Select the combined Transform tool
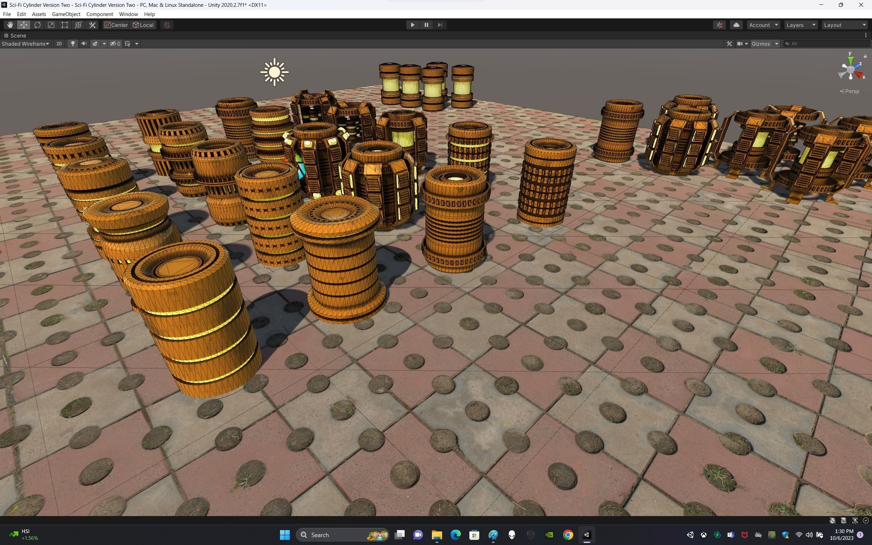 click(x=78, y=25)
